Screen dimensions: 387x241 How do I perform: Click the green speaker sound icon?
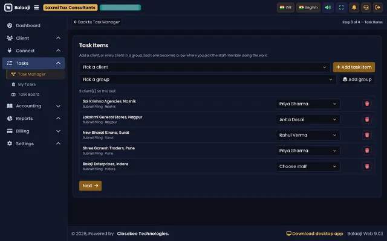tap(328, 7)
